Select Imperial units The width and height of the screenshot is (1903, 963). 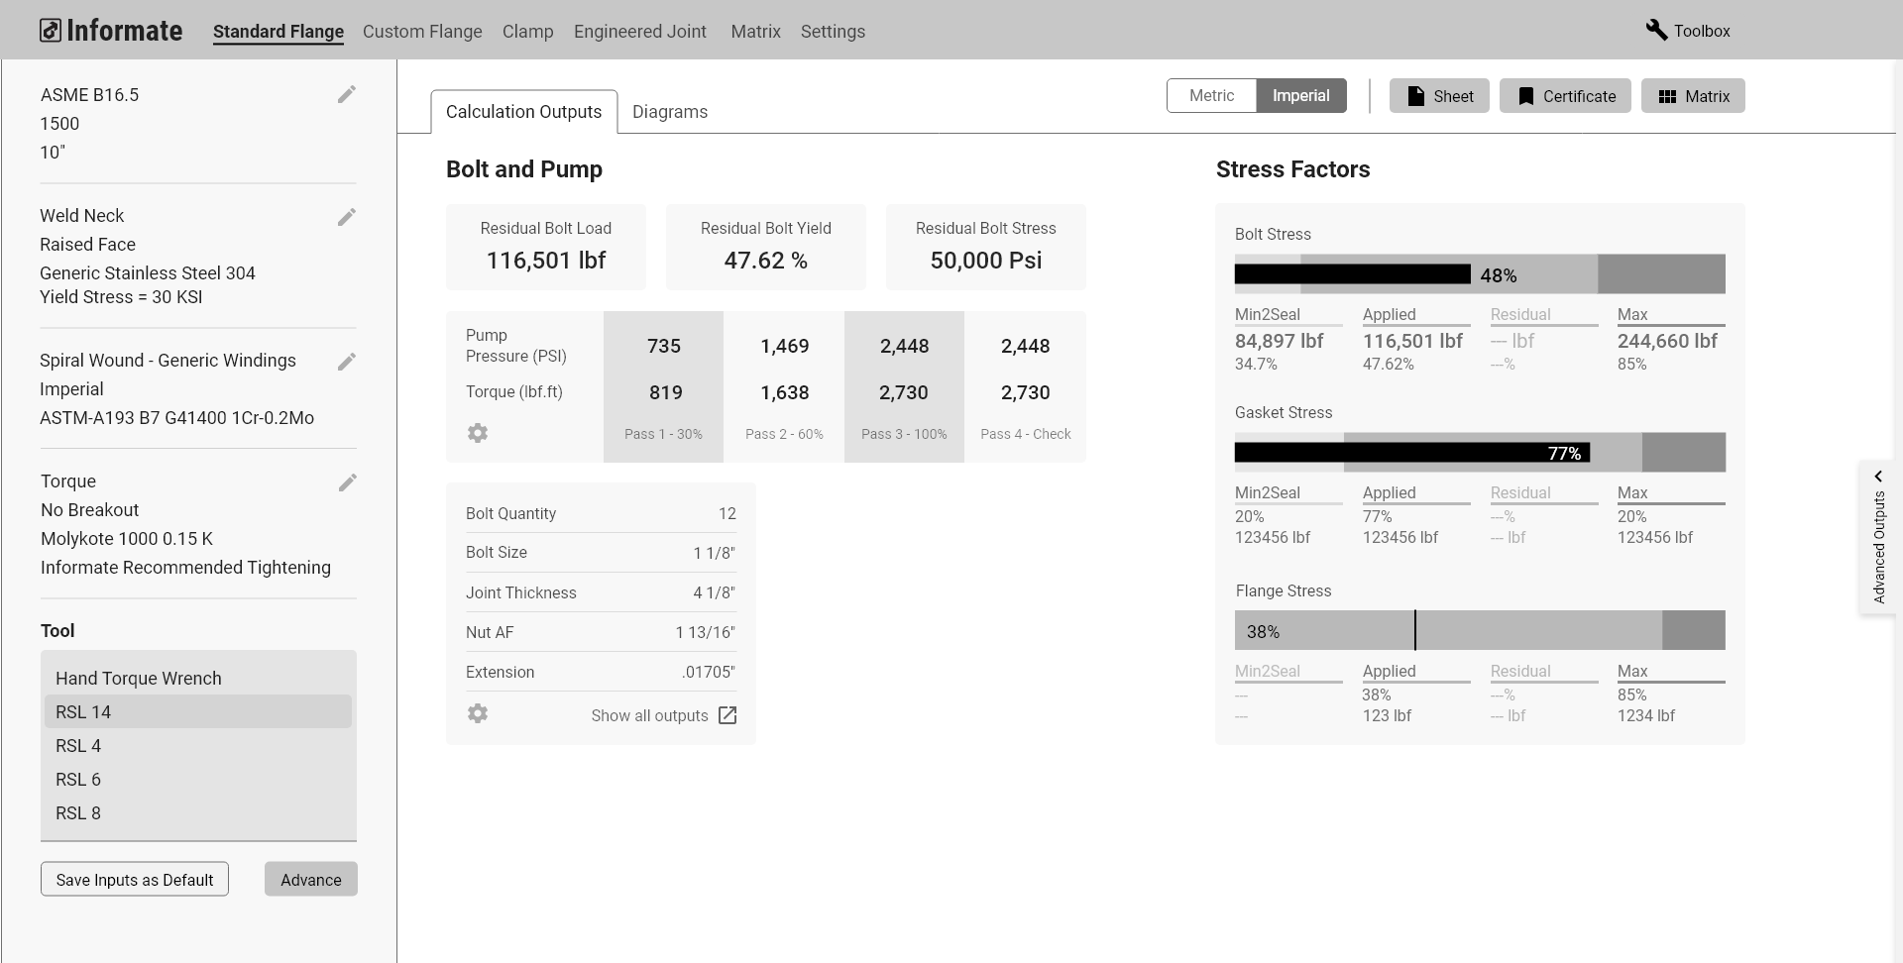click(x=1300, y=96)
